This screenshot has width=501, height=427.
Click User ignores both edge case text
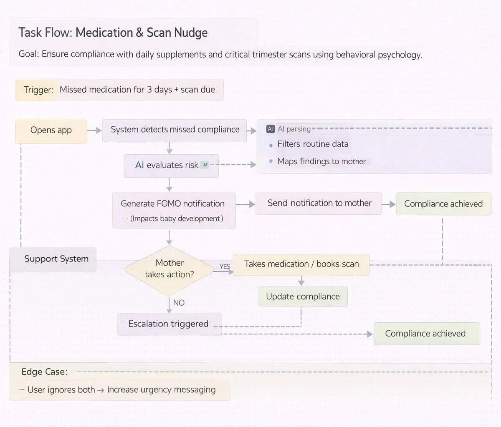pyautogui.click(x=61, y=390)
